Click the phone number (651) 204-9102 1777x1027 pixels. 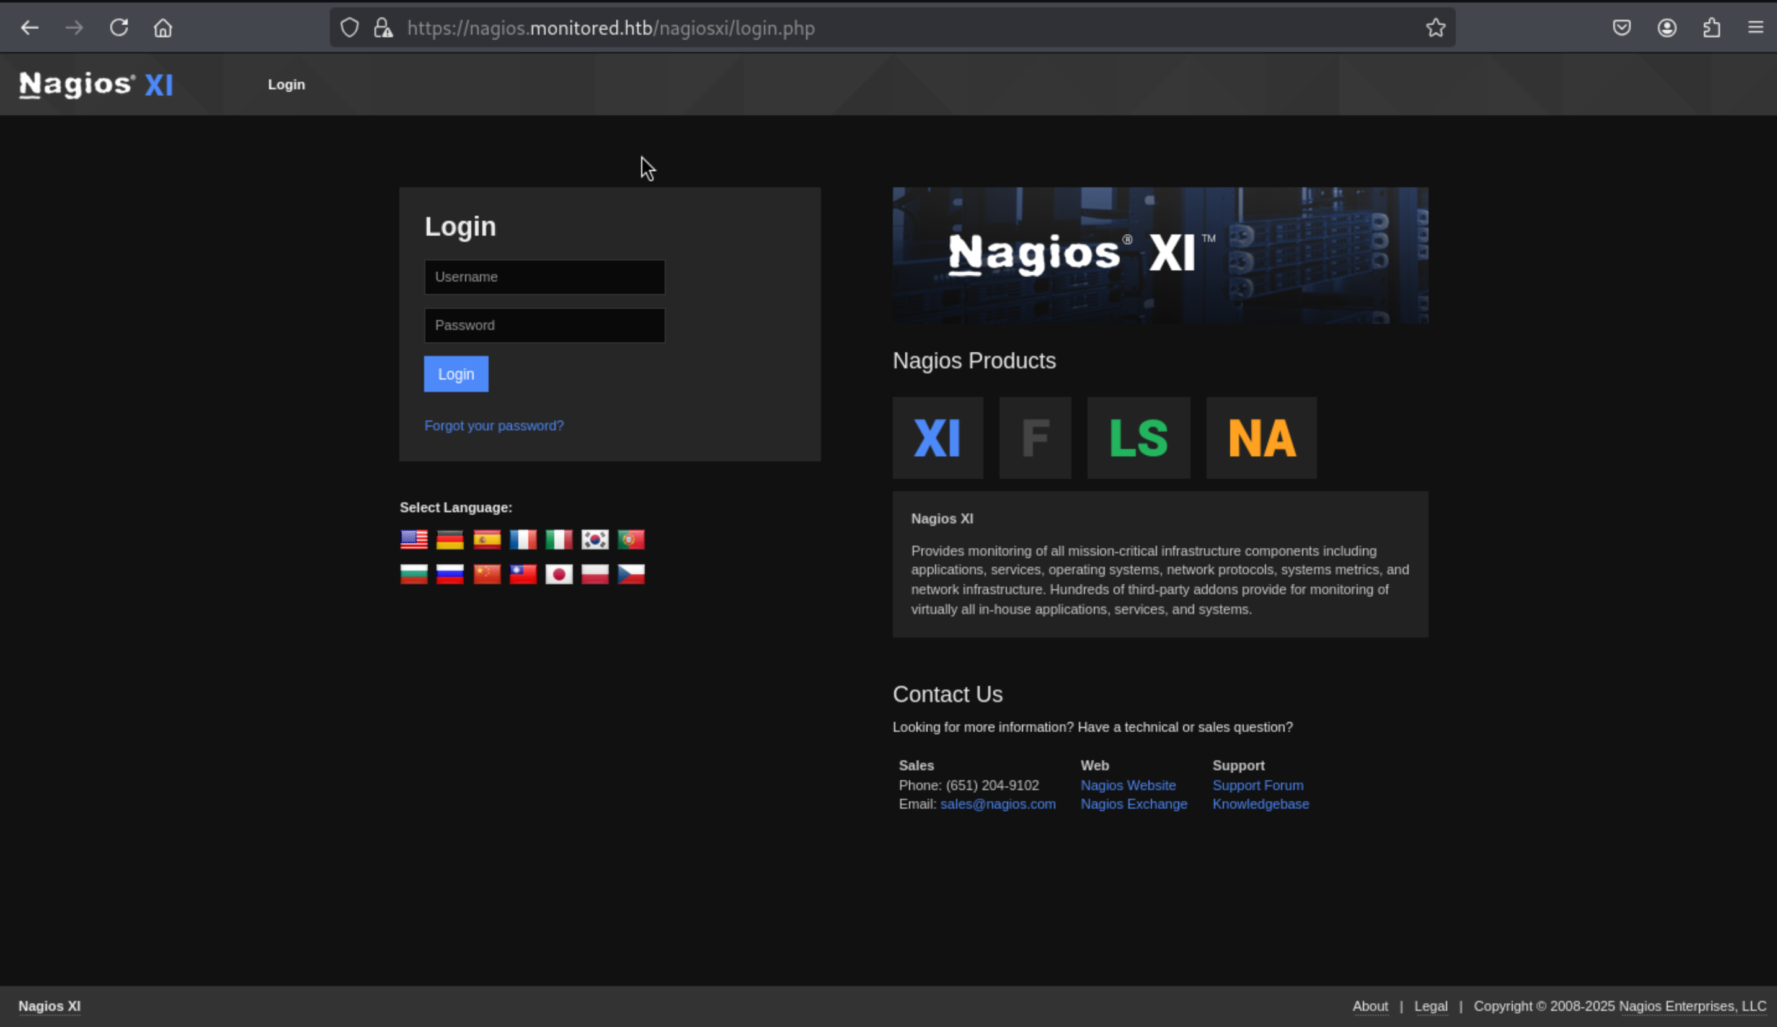pos(991,785)
